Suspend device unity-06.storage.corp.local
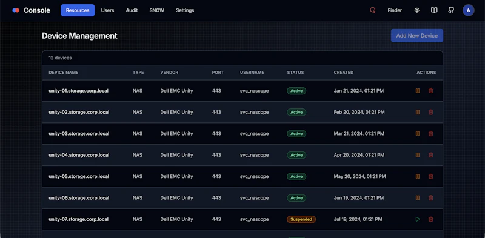The width and height of the screenshot is (485, 238). tap(418, 198)
